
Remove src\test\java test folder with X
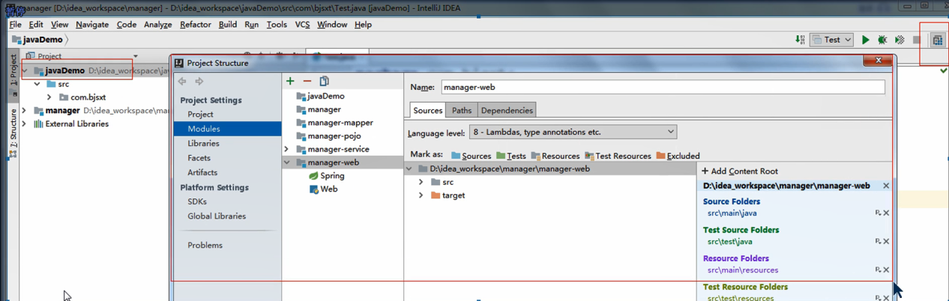tap(886, 242)
